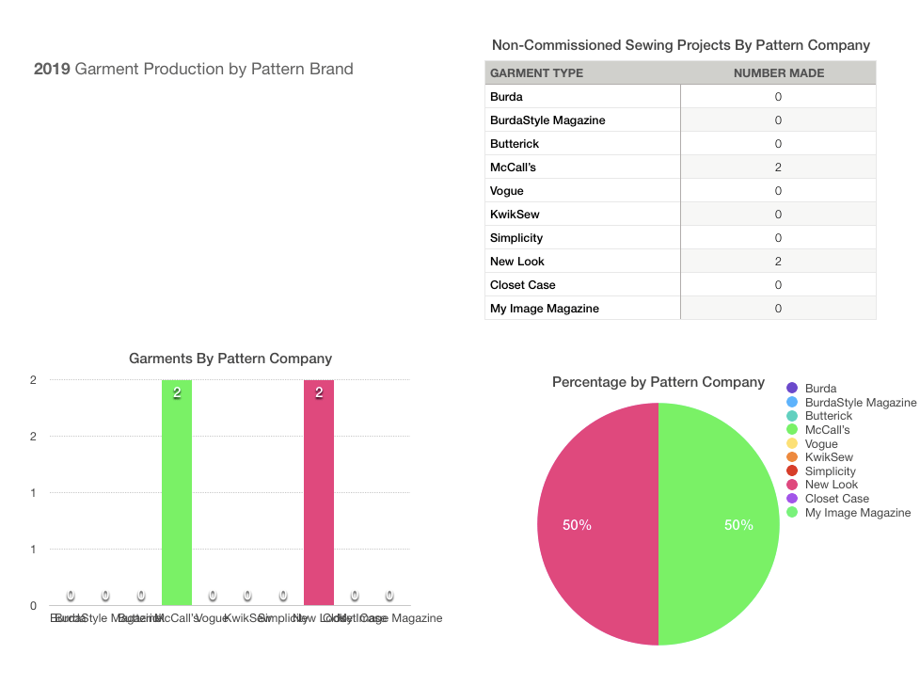
Task: Click the BurdaStyle Magazine blue legend dot
Action: (x=792, y=402)
